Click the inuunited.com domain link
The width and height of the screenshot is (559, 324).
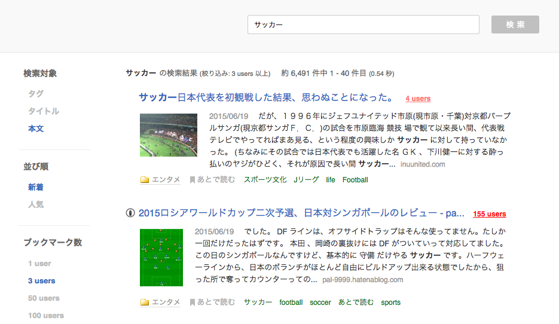coord(423,164)
